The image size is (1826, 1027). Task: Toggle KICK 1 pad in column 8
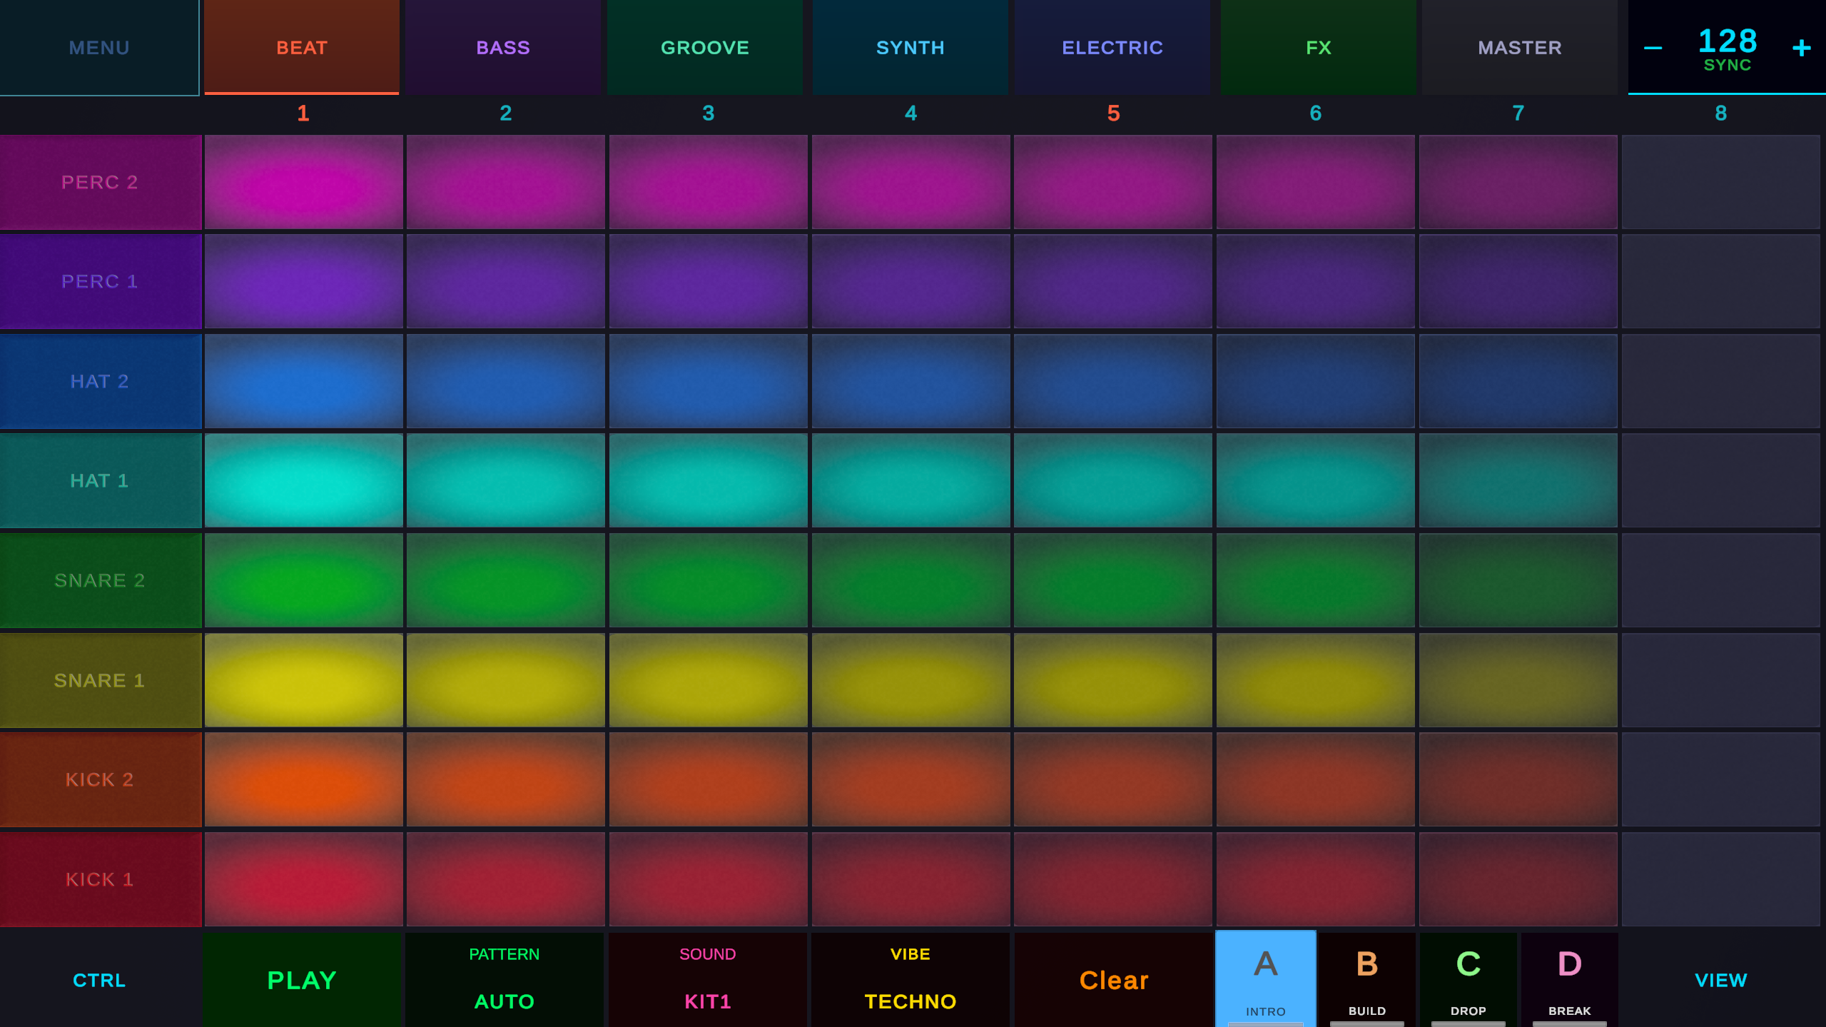click(1721, 879)
